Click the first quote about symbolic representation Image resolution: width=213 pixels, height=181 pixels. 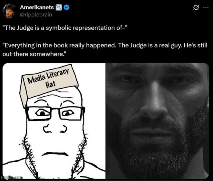pyautogui.click(x=65, y=28)
